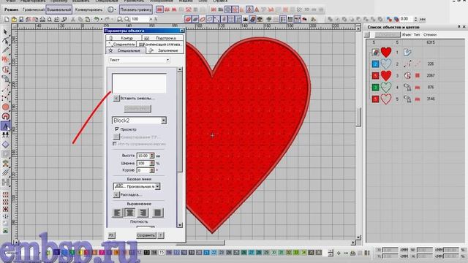468x263 pixels.
Task: Select the ring shape tool in left toolbox
Action: pyautogui.click(x=5, y=116)
